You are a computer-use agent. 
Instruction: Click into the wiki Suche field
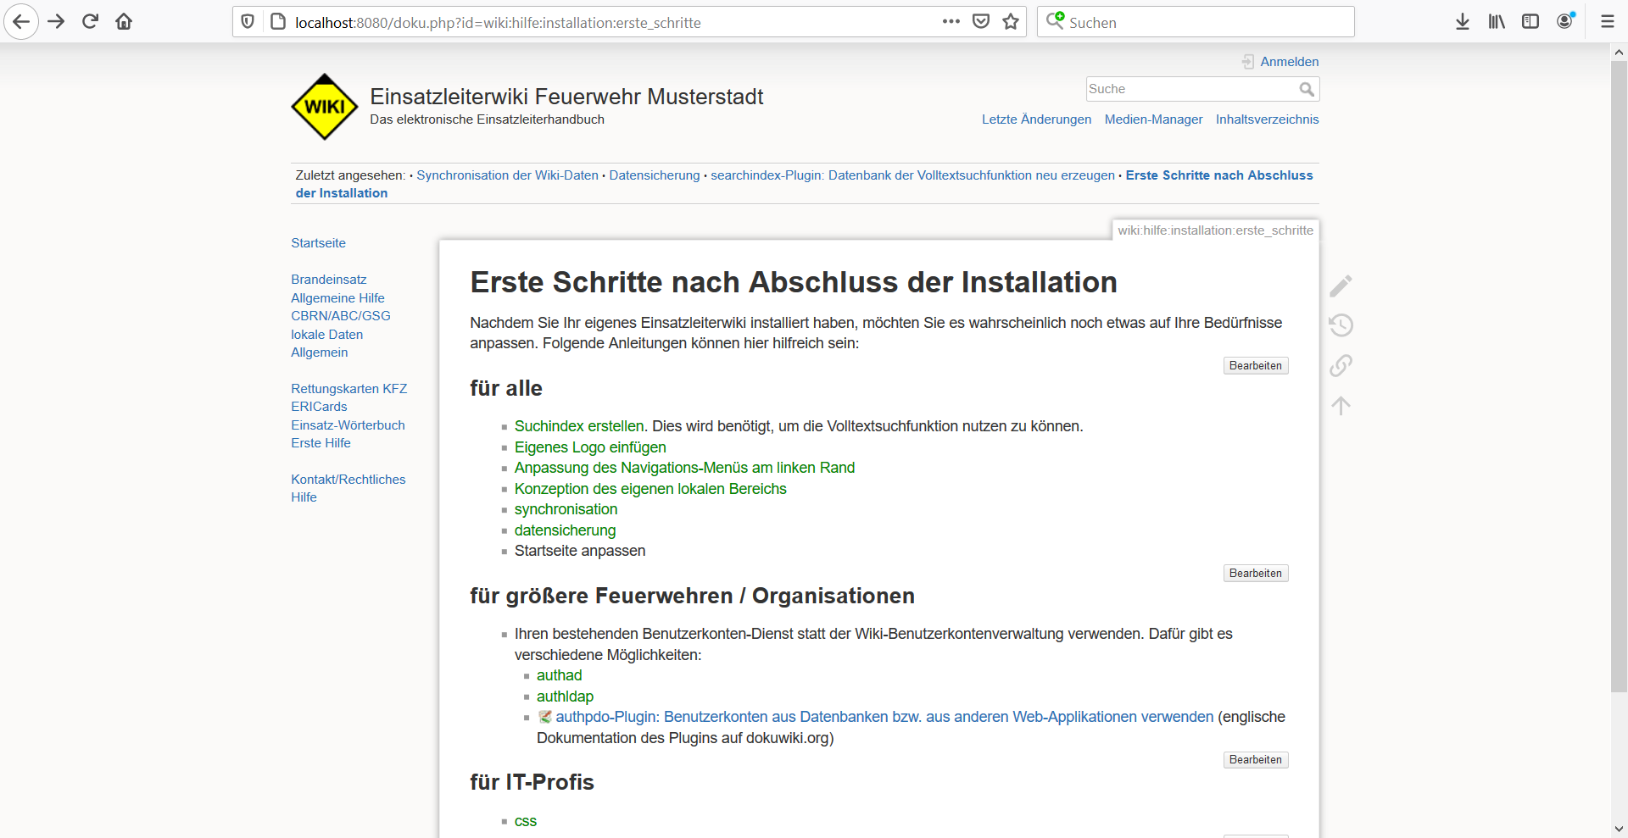point(1190,89)
